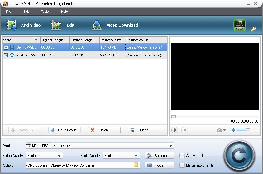263x174 pixels.
Task: Click the MP4-MPEG-4 Video profile text
Action: point(52,146)
